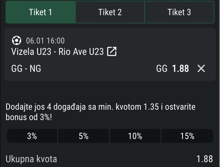
Task: Click the soccer ball sport icon
Action: (x=16, y=41)
